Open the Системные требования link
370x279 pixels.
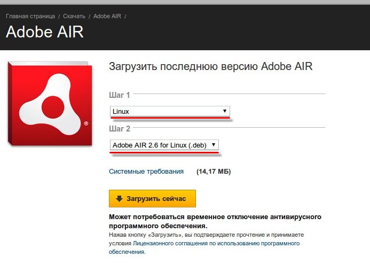tap(146, 171)
